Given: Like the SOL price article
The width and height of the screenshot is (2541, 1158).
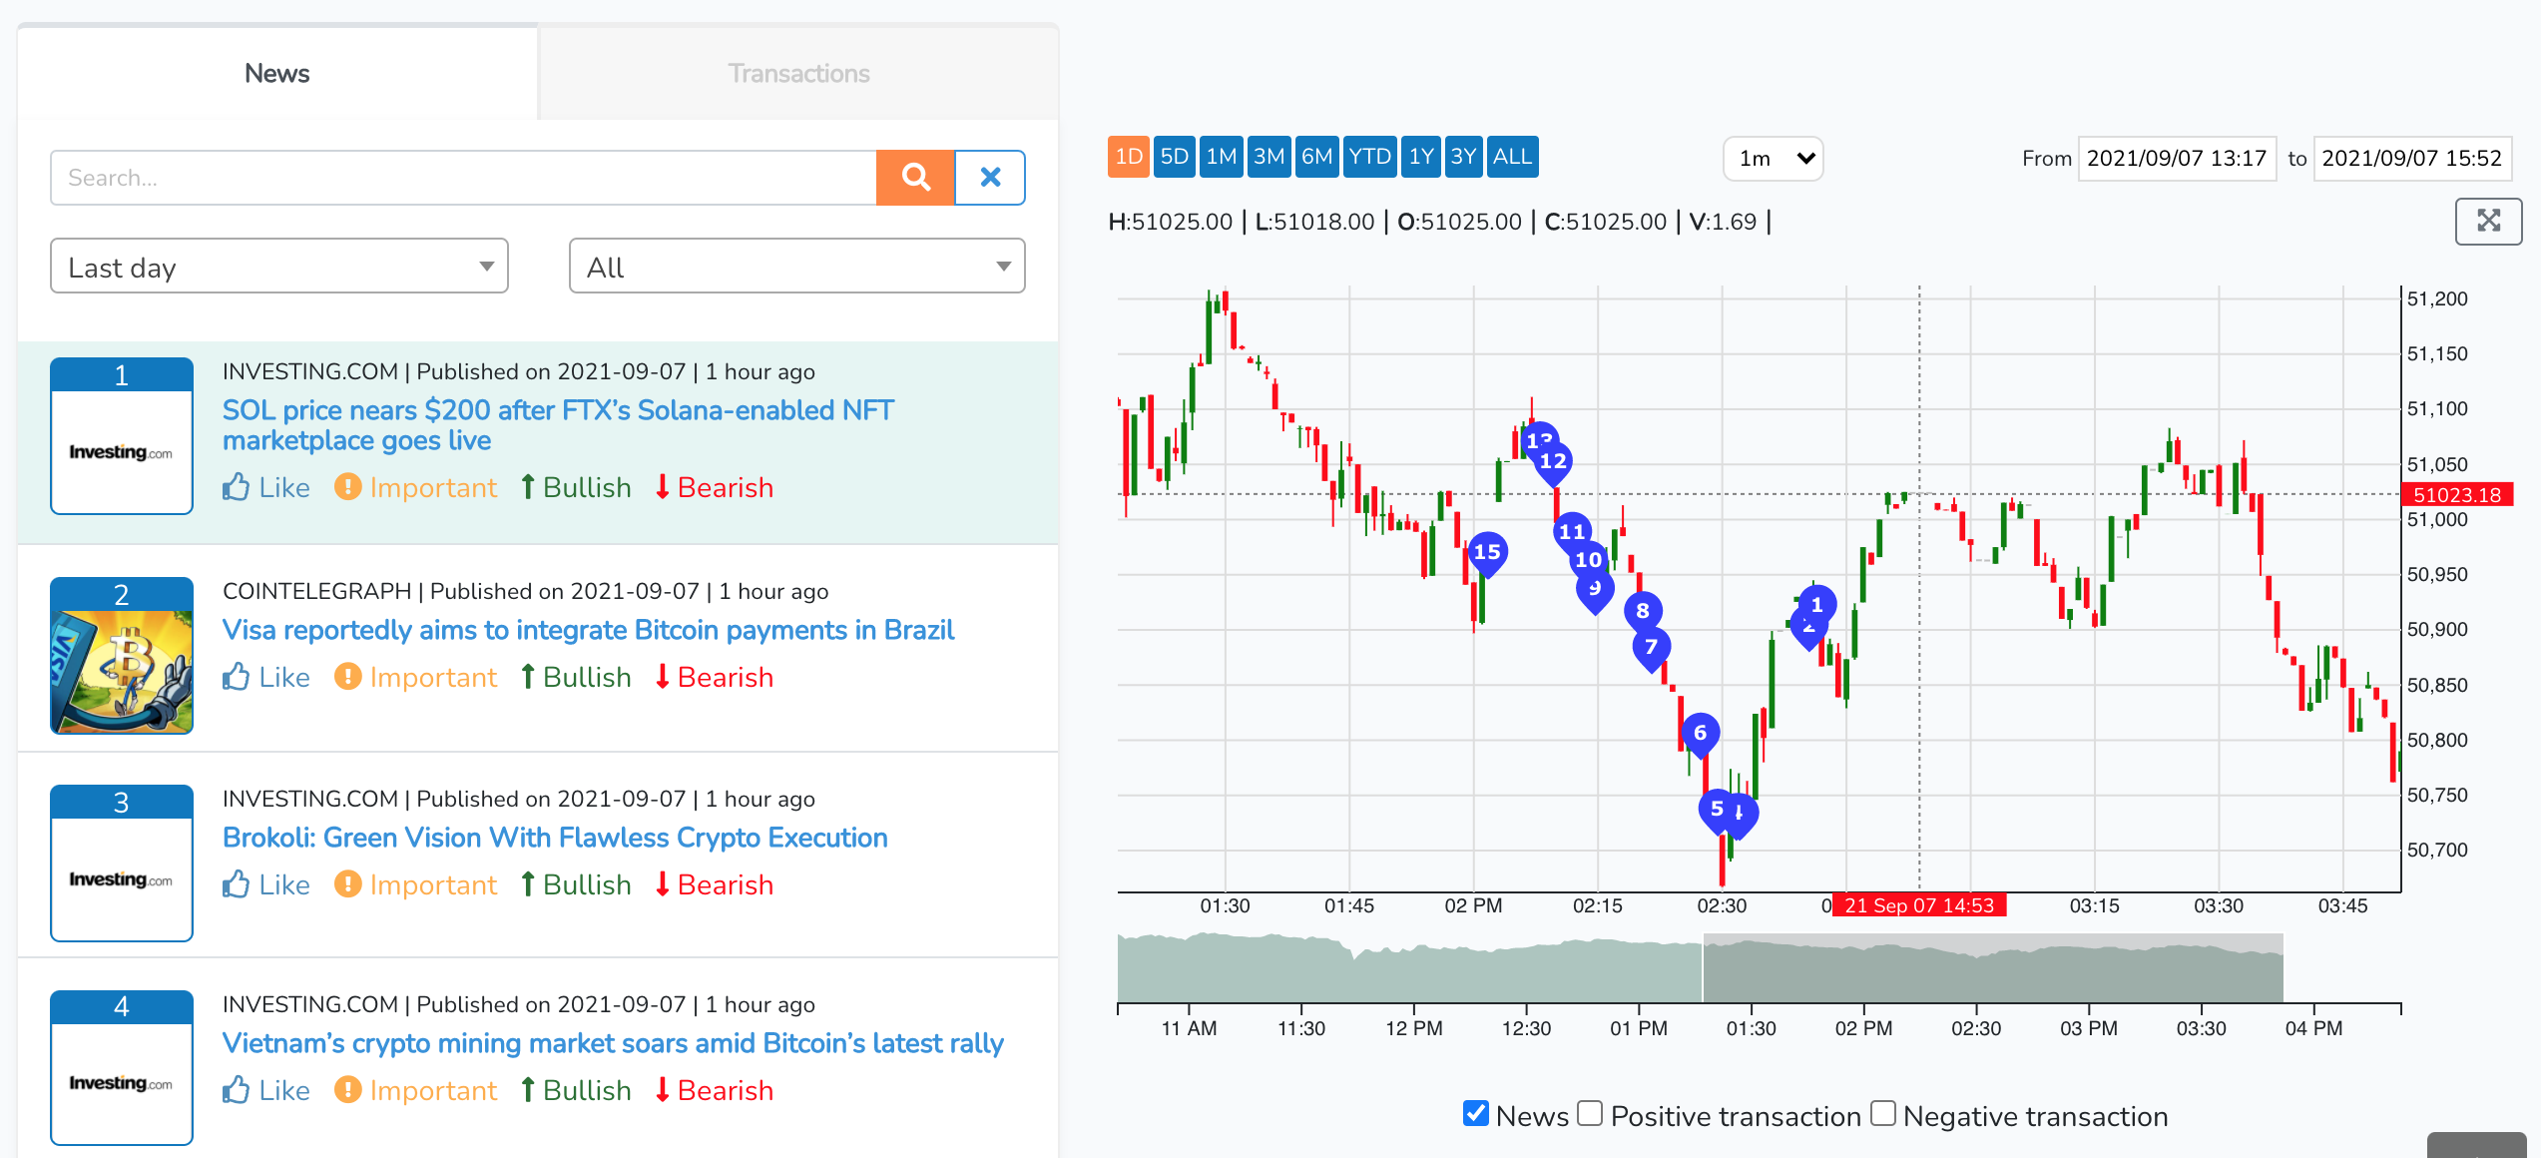Looking at the screenshot, I should 266,487.
